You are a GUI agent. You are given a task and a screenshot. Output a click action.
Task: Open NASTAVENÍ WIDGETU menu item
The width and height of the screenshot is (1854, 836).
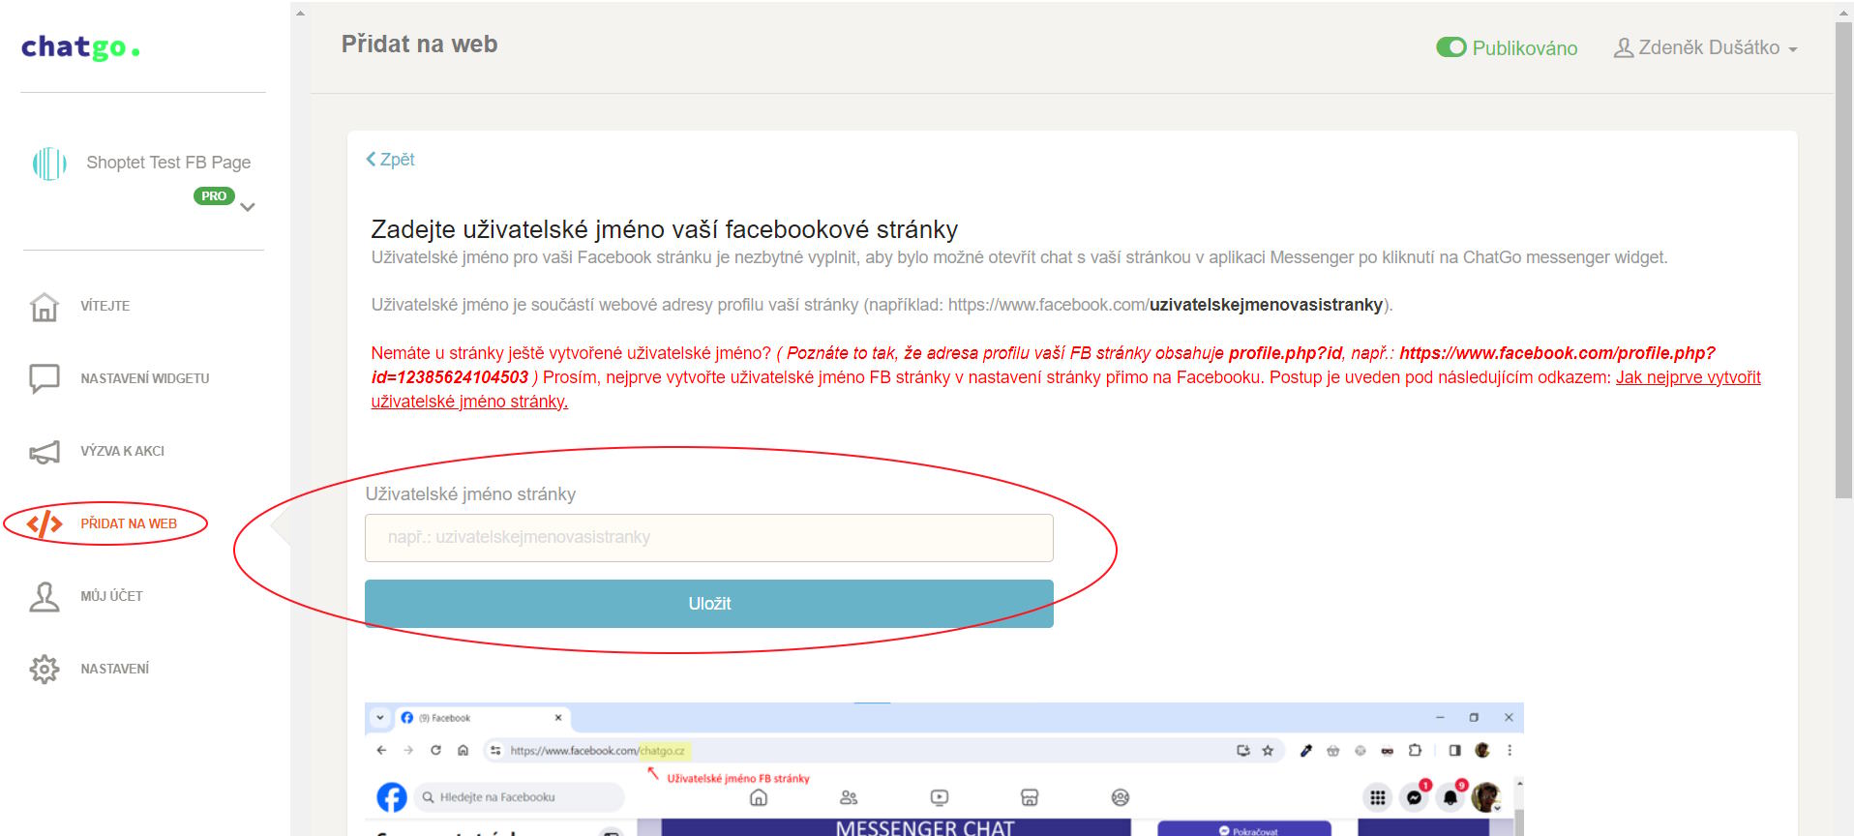(x=145, y=378)
